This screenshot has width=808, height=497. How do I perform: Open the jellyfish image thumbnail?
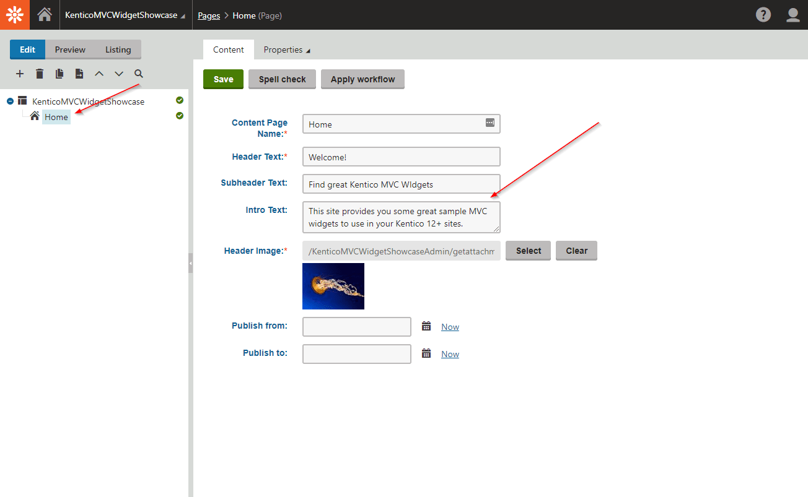pos(333,286)
